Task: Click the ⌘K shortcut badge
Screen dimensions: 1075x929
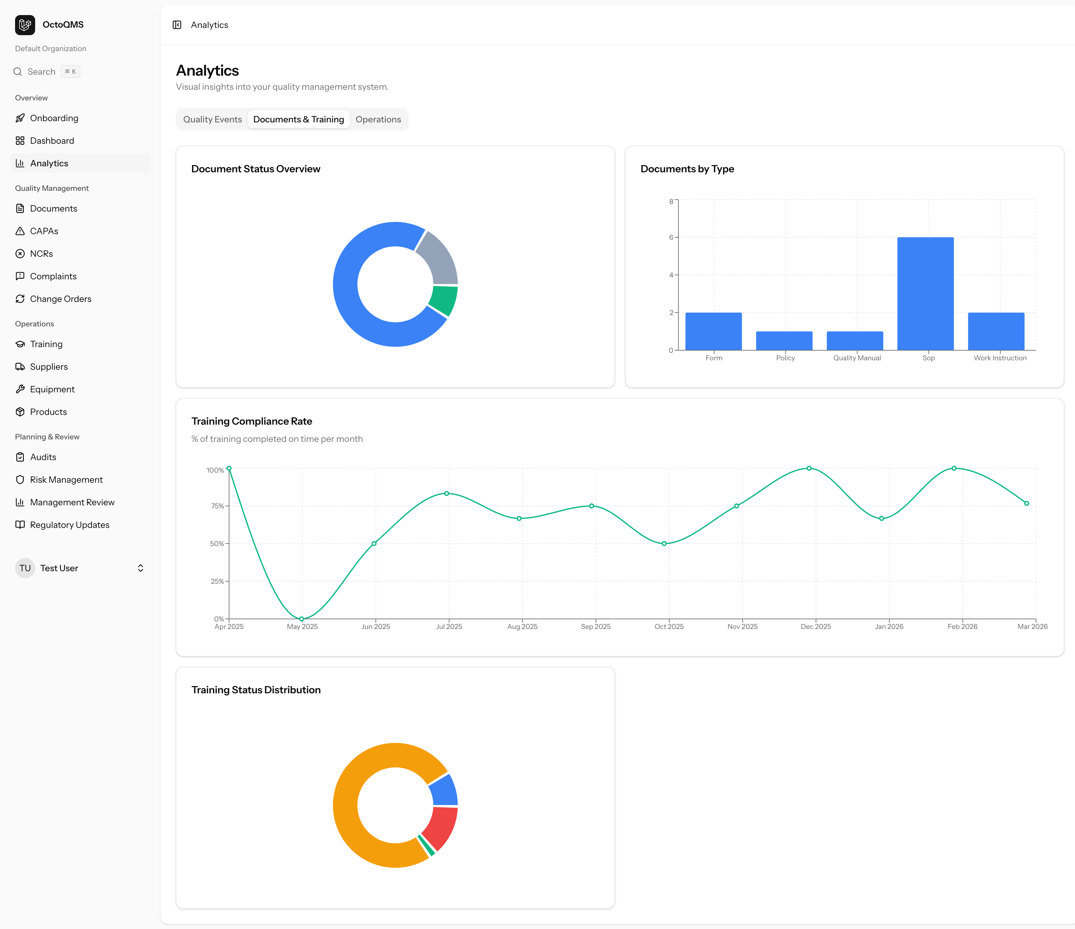Action: [x=71, y=72]
